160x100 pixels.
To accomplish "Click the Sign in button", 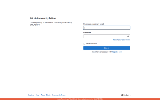I will pos(107,48).
